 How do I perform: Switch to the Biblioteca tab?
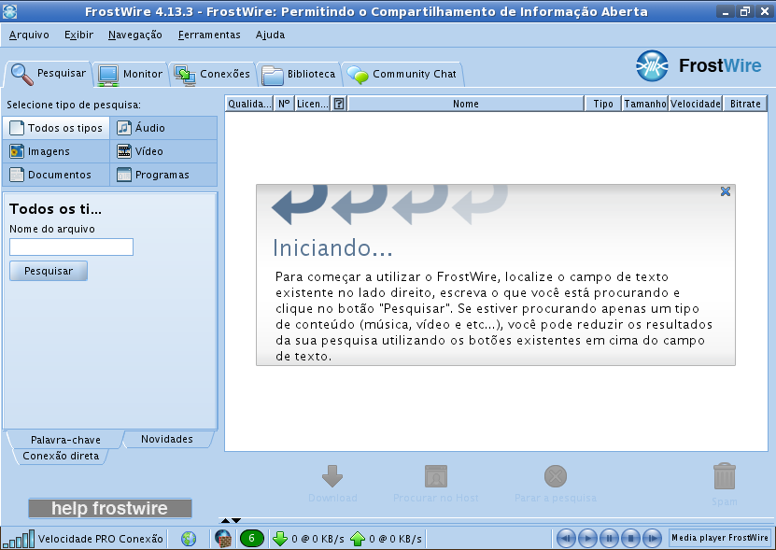tap(299, 75)
